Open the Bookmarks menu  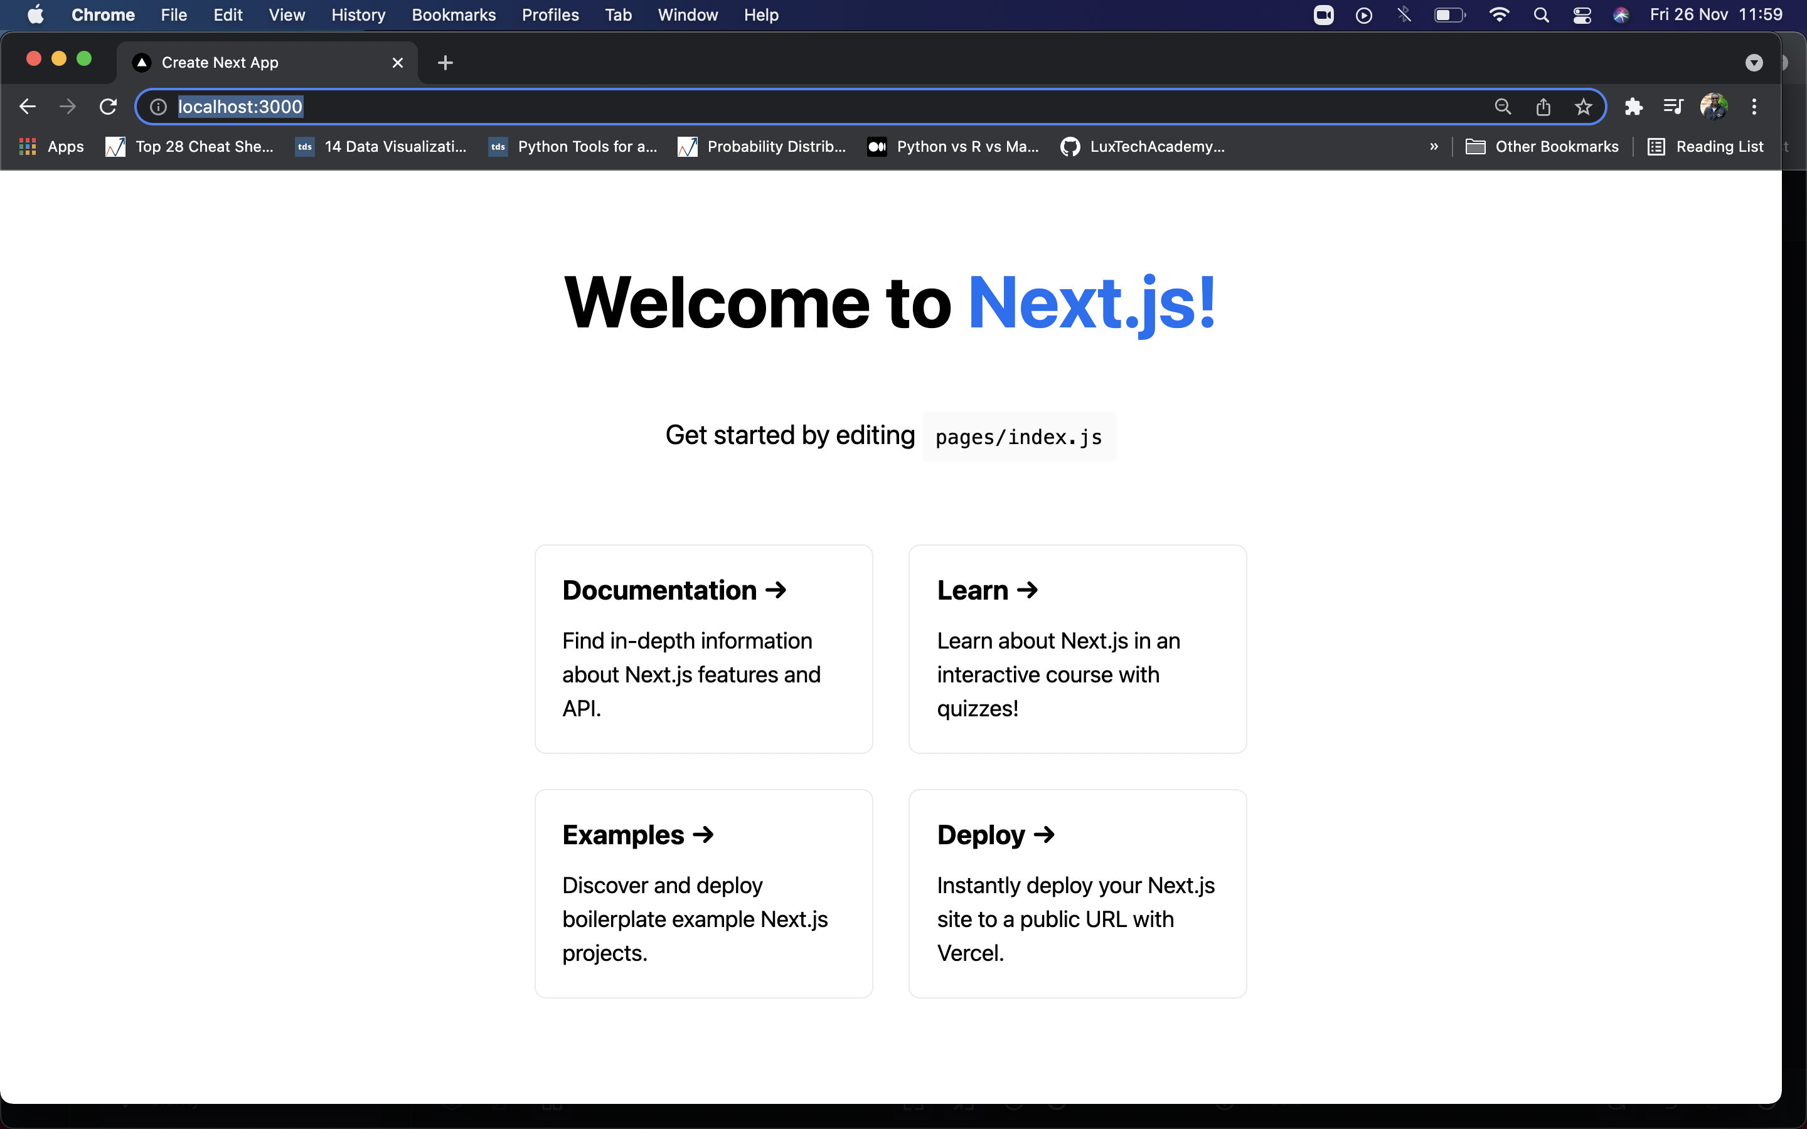(454, 15)
